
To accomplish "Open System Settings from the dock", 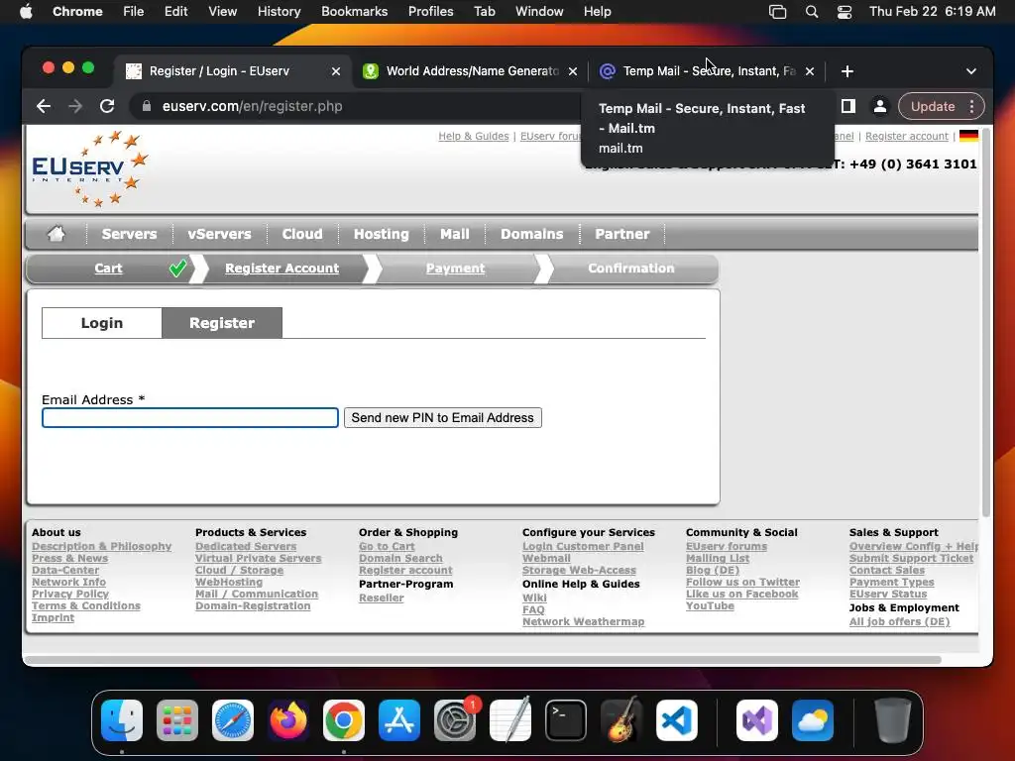I will (454, 720).
